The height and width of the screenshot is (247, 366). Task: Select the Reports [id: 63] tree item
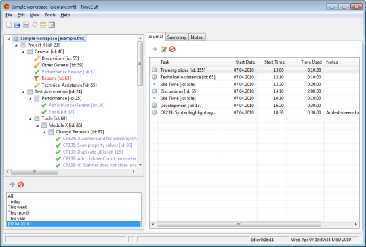(x=56, y=78)
